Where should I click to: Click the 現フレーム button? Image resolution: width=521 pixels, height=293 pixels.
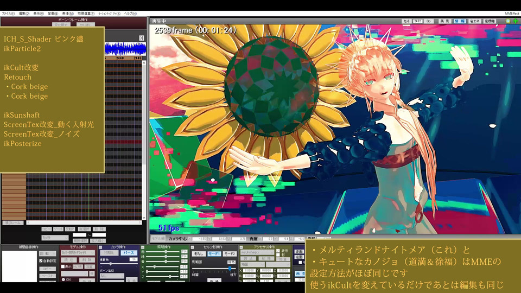tap(13, 222)
